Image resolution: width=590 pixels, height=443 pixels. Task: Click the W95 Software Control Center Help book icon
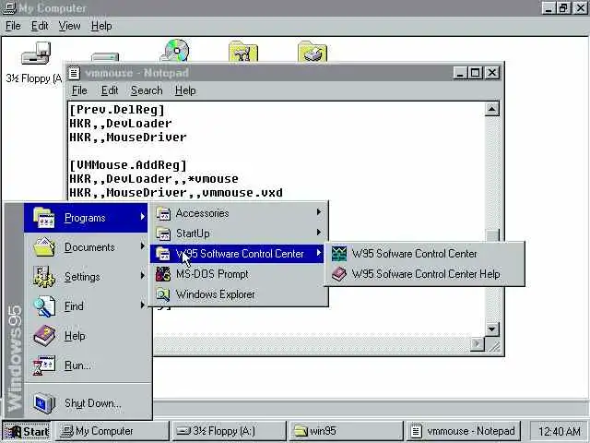339,274
